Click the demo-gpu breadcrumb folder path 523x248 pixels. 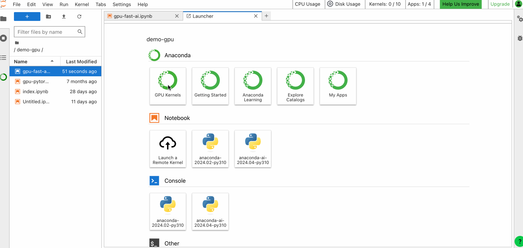pyautogui.click(x=28, y=50)
